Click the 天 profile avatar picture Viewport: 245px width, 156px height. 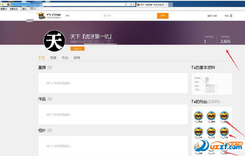(54, 41)
